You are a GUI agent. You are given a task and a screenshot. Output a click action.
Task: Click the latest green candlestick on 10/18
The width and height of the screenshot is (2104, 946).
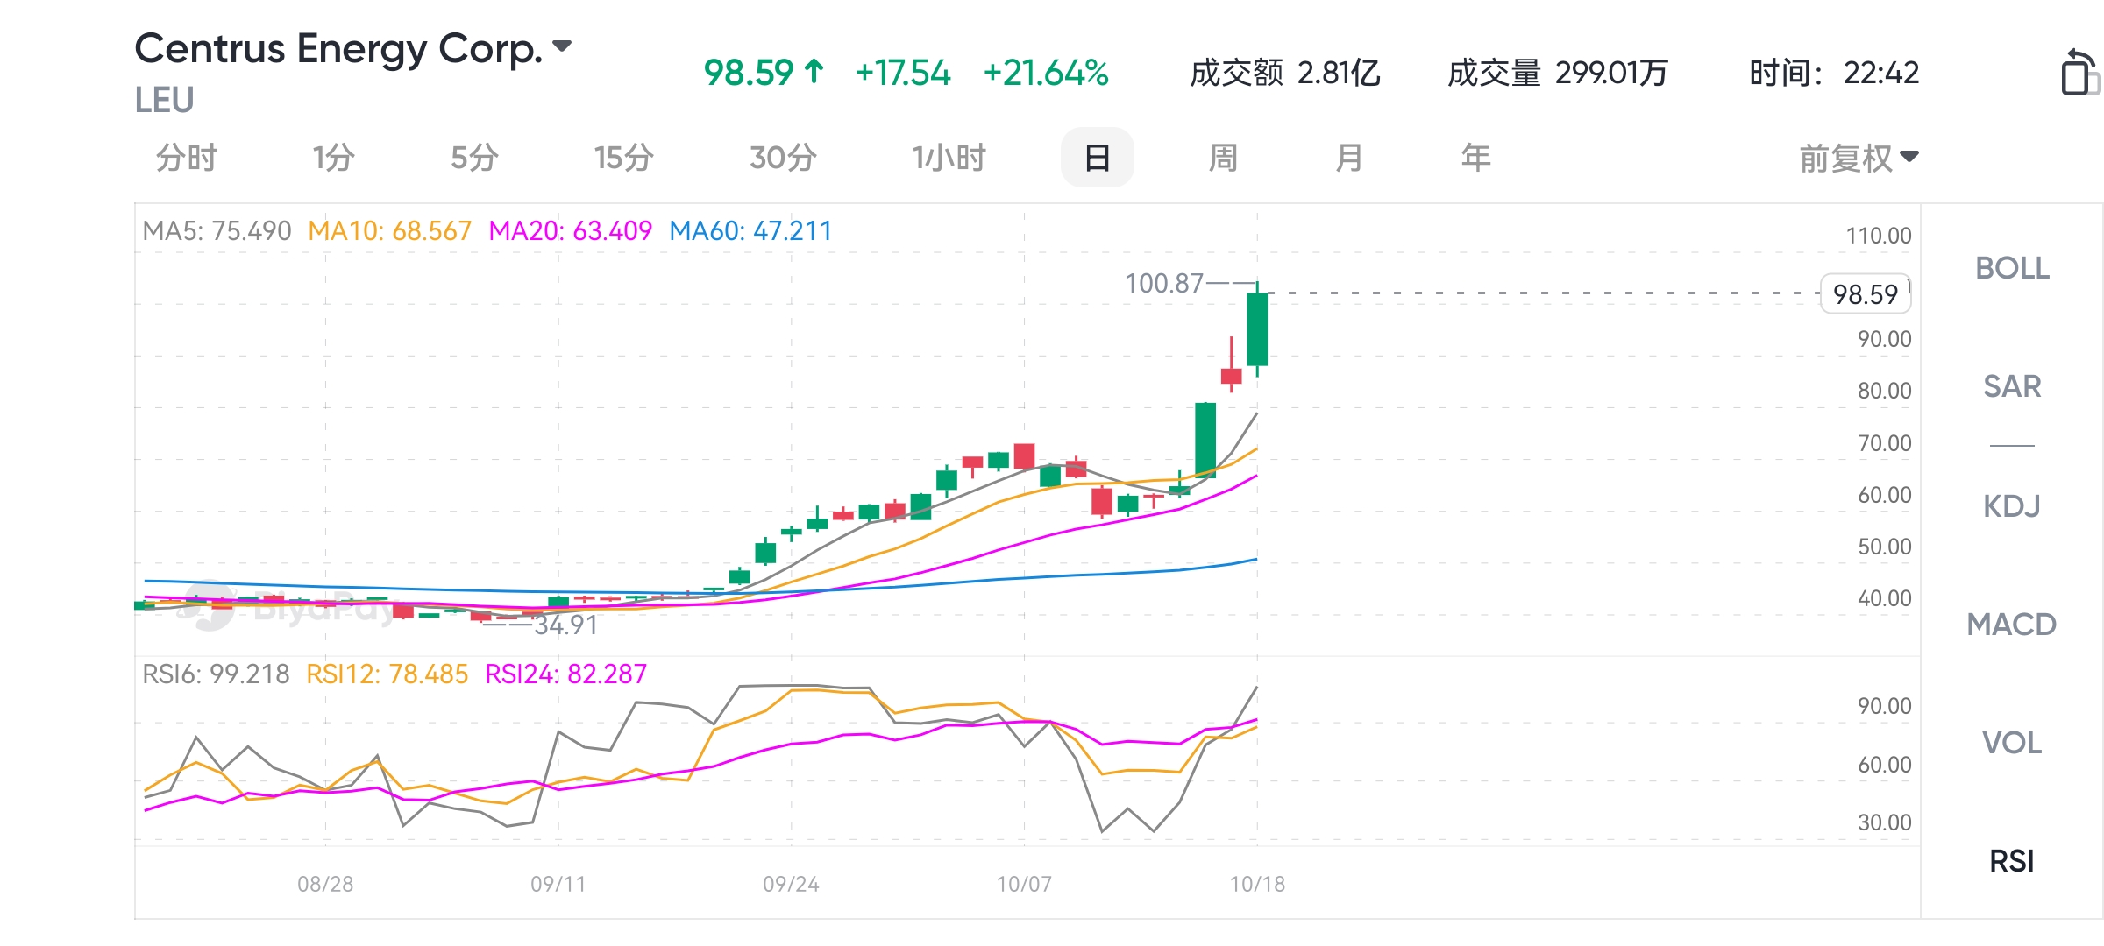1257,329
